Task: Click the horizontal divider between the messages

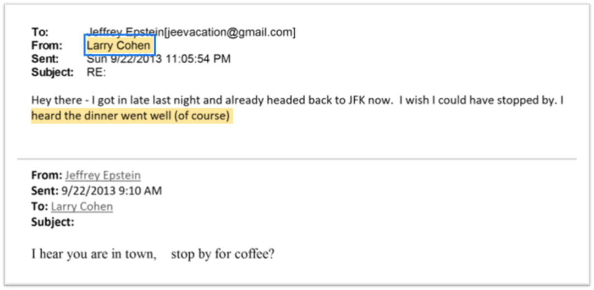Action: point(297,159)
